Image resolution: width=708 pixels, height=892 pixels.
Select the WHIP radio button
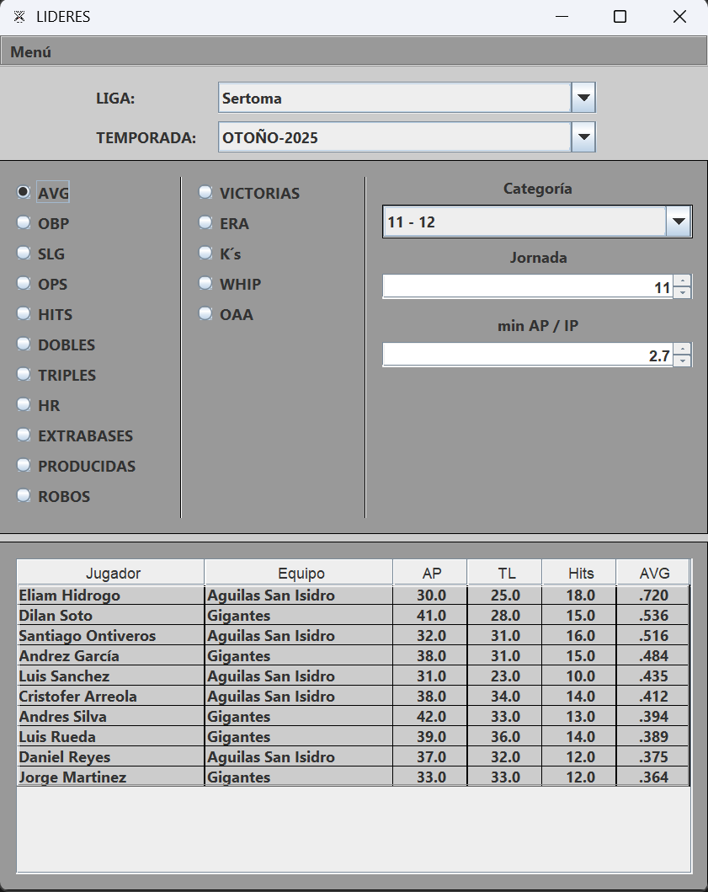click(x=205, y=284)
